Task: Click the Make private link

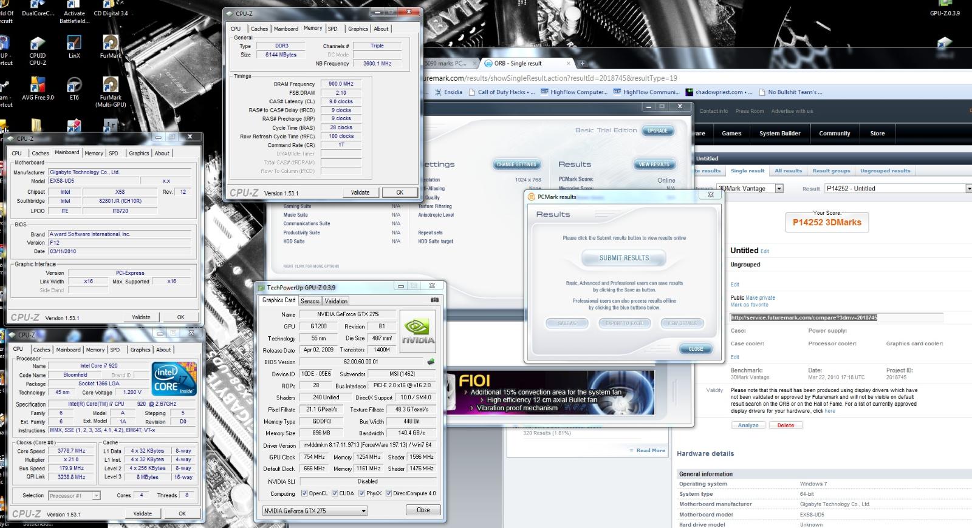Action: 760,298
